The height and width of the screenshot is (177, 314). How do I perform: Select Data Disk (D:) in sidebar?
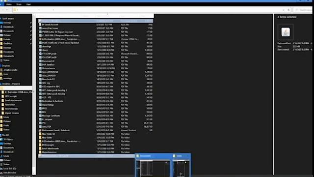point(9,173)
